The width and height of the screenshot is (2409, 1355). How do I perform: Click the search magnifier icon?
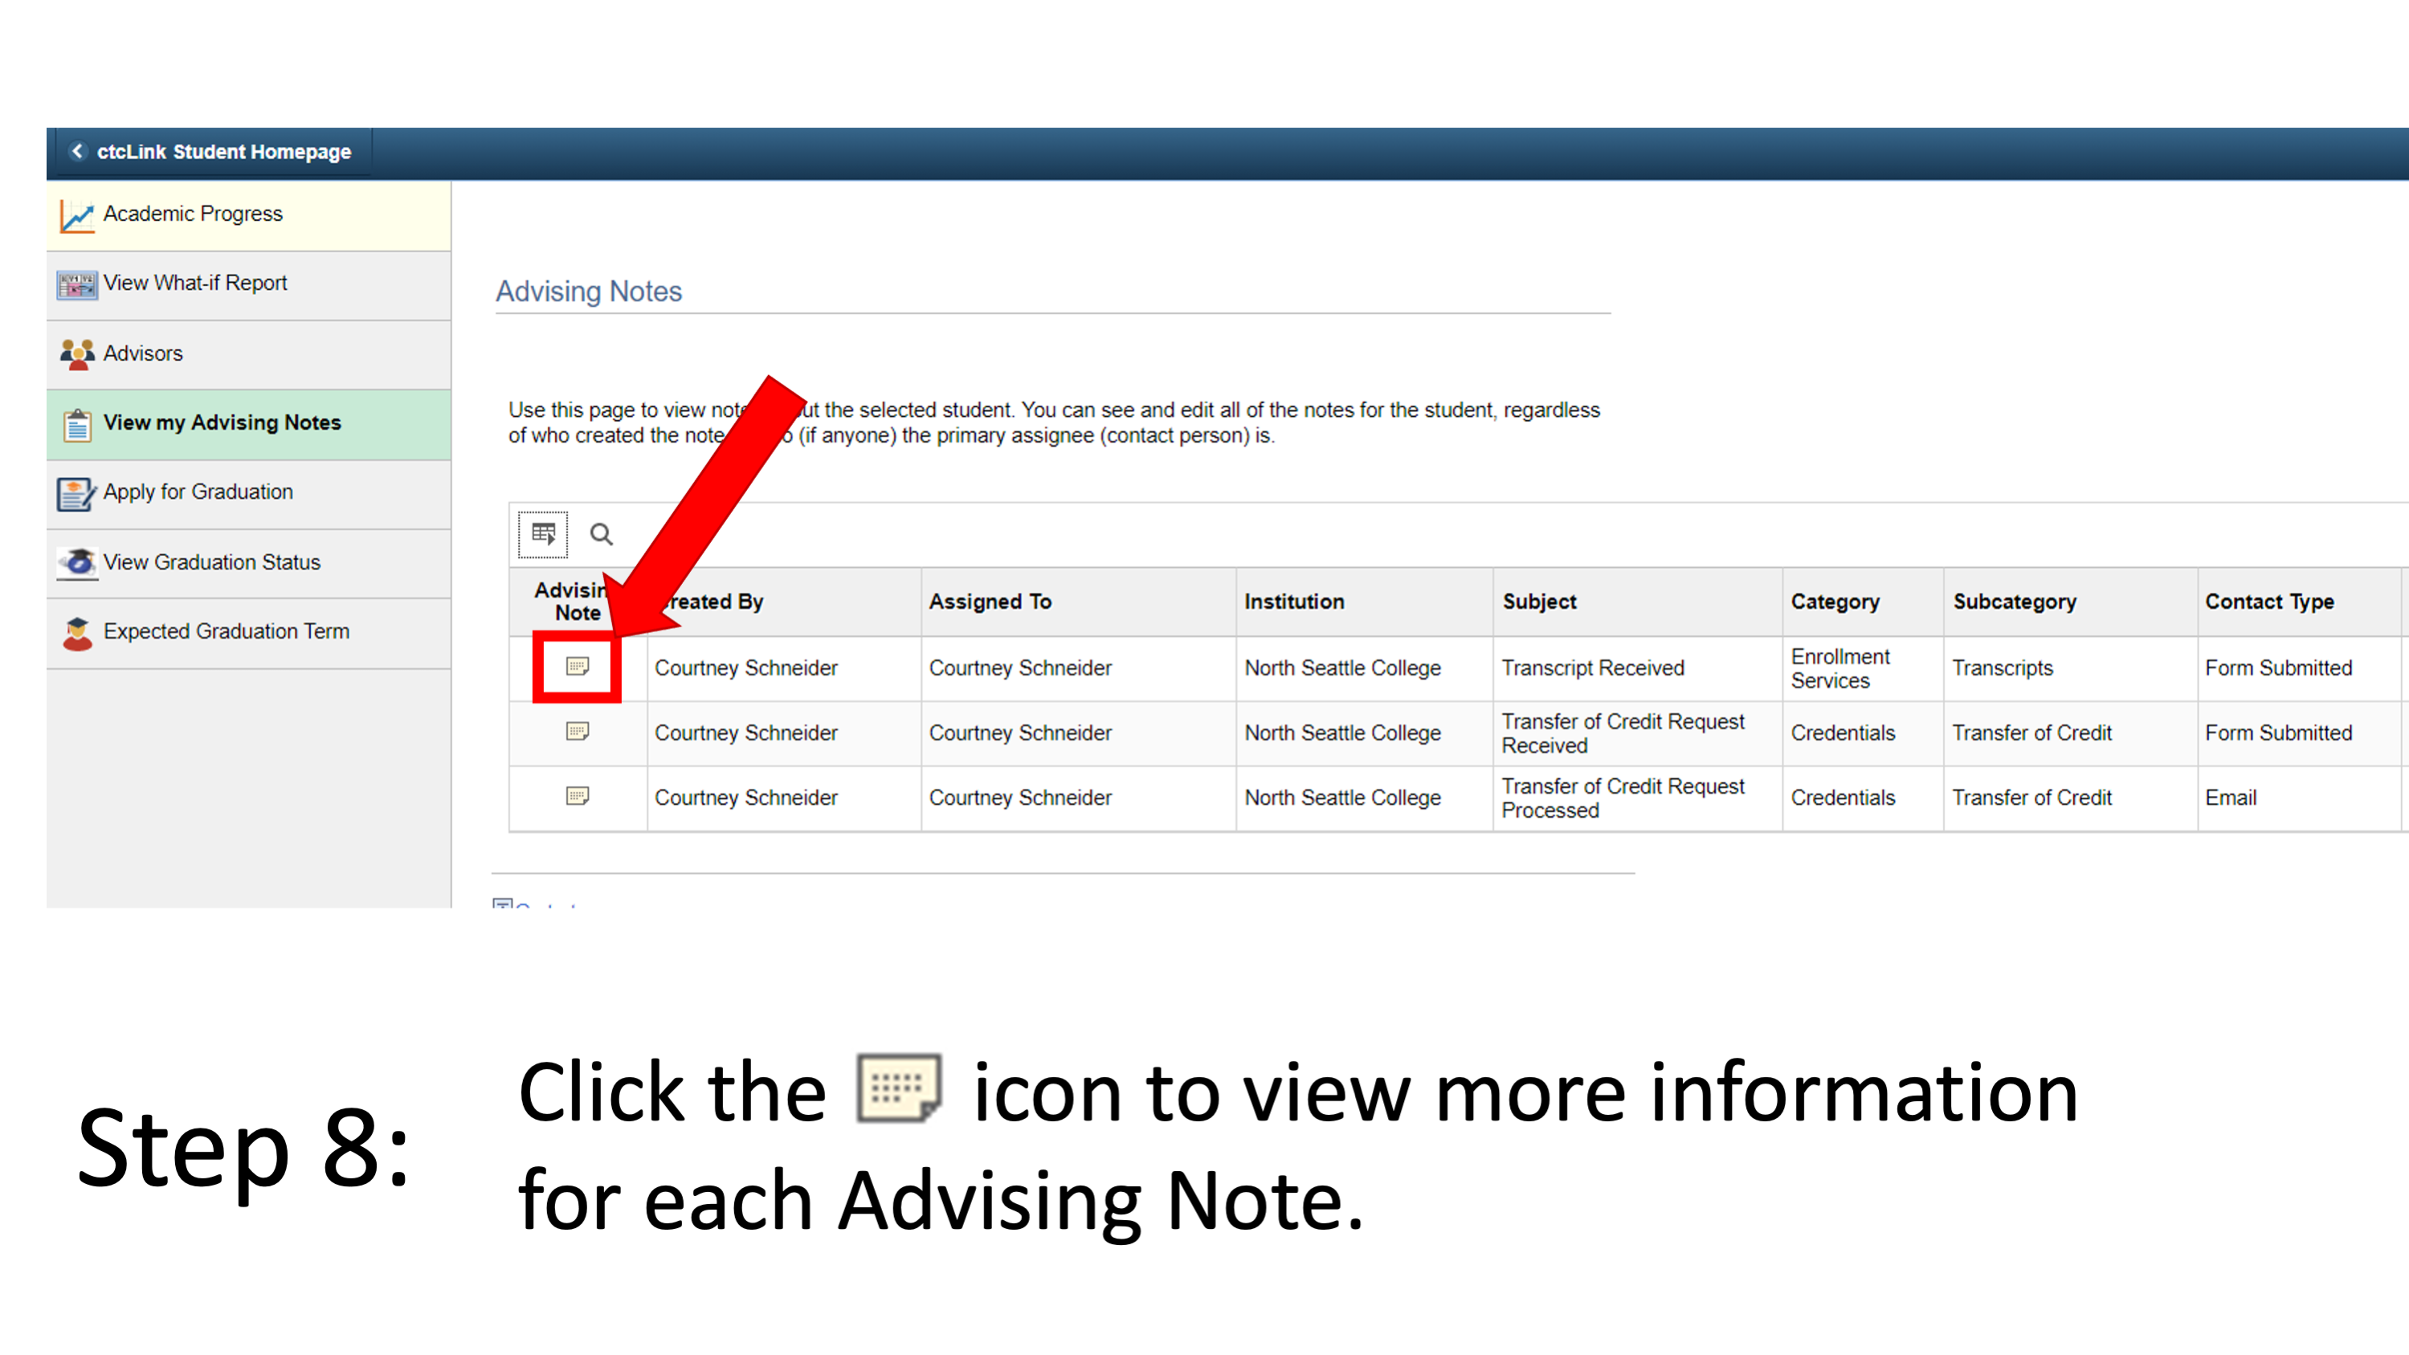pos(599,531)
